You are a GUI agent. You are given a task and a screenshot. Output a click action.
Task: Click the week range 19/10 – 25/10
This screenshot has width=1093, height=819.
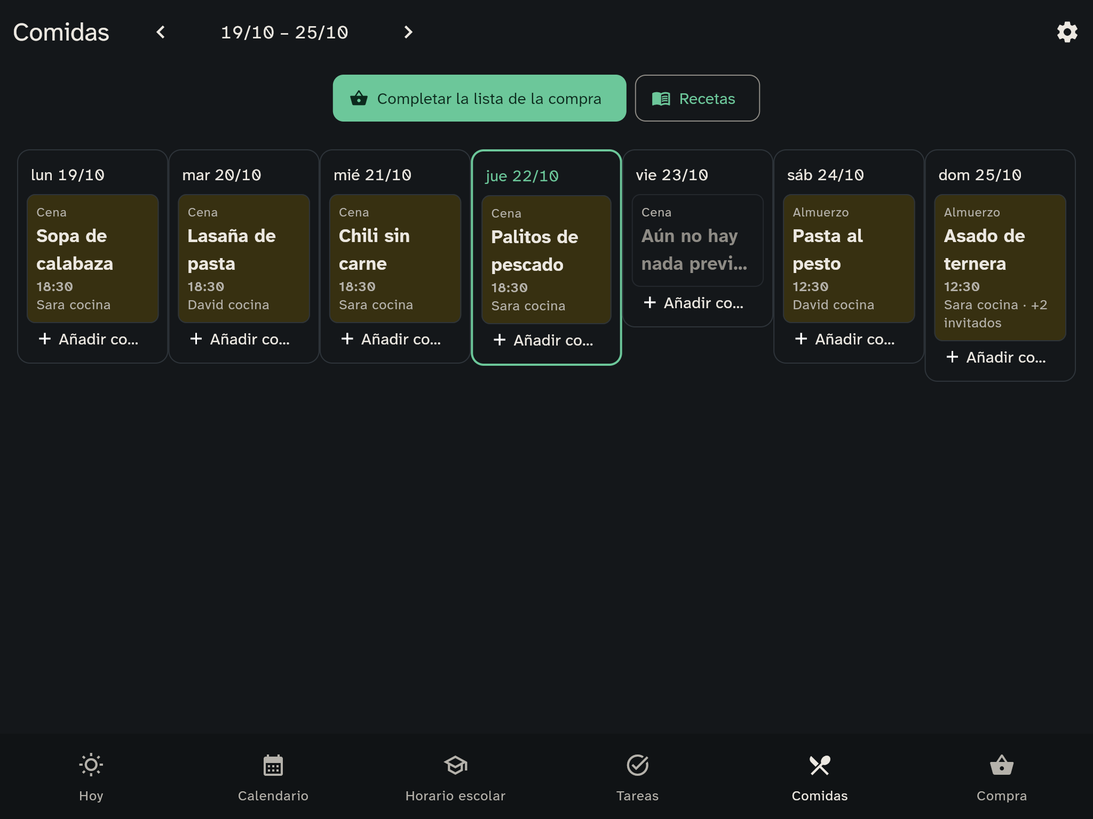(284, 32)
